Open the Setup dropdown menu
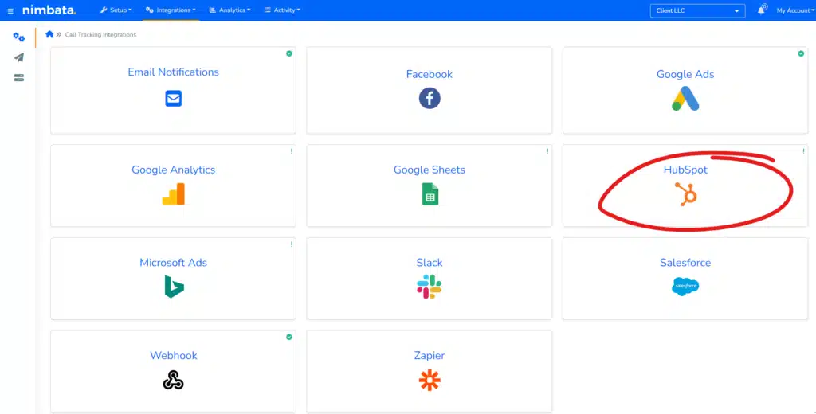 (x=116, y=10)
